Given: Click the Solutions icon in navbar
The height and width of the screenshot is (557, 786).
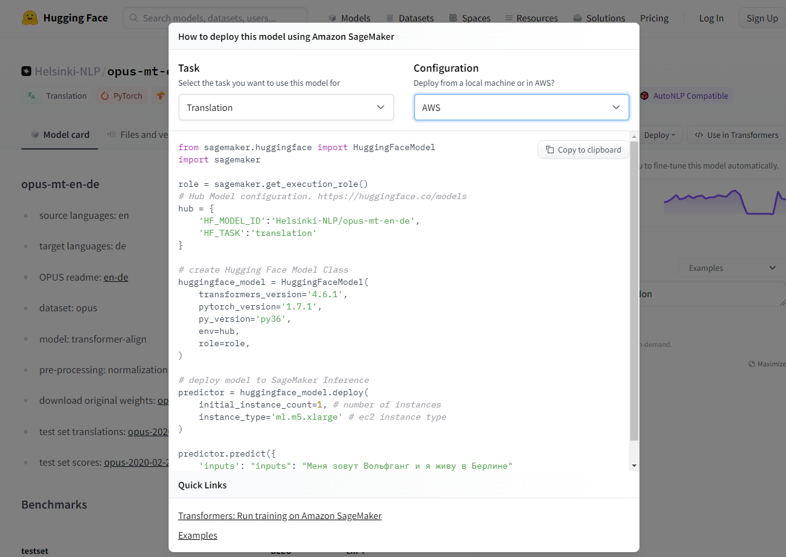Looking at the screenshot, I should 578,18.
